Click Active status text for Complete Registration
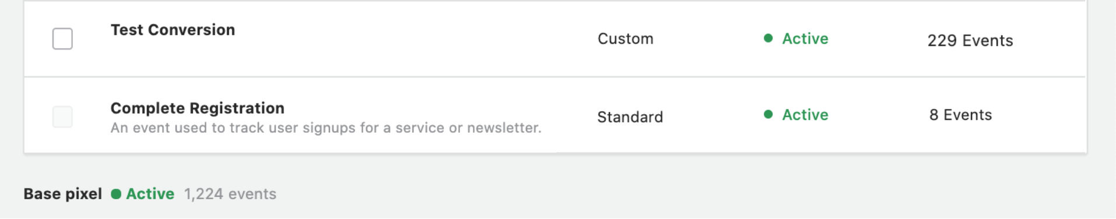 pos(805,115)
